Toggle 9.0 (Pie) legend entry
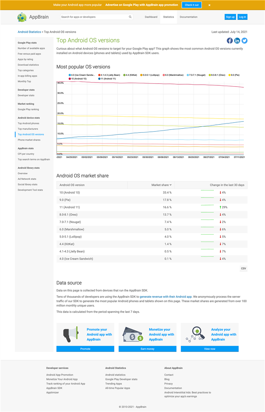Viewport: 265px width, 412px height. coord(234,75)
